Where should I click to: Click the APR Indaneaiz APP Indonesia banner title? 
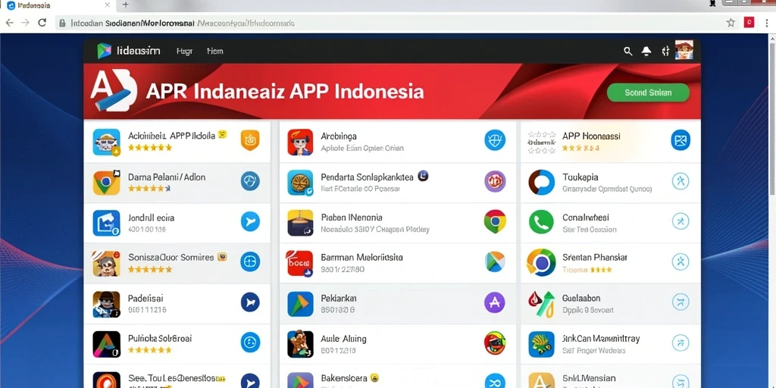(x=285, y=92)
